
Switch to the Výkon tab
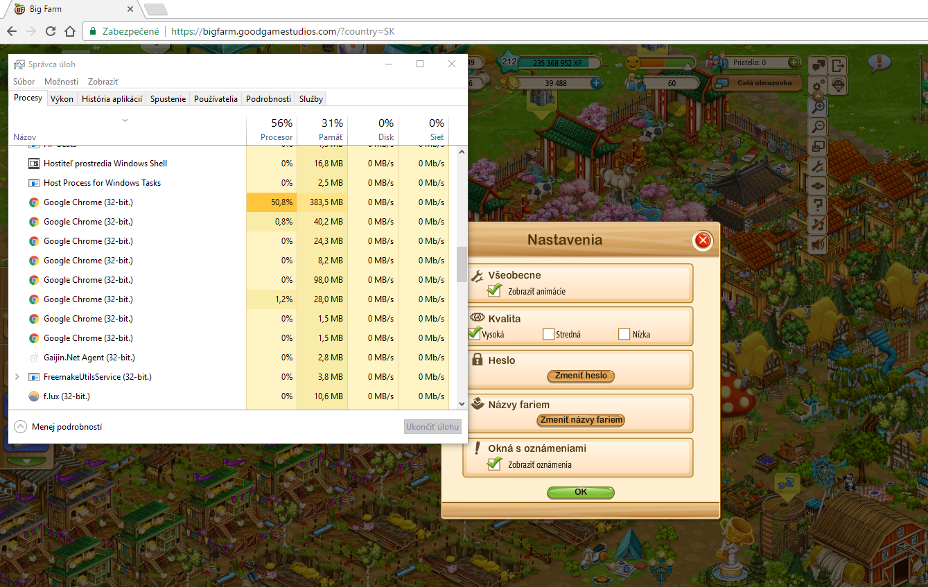(62, 99)
